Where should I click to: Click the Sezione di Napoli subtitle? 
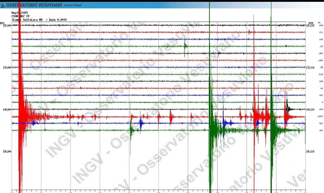(72, 5)
